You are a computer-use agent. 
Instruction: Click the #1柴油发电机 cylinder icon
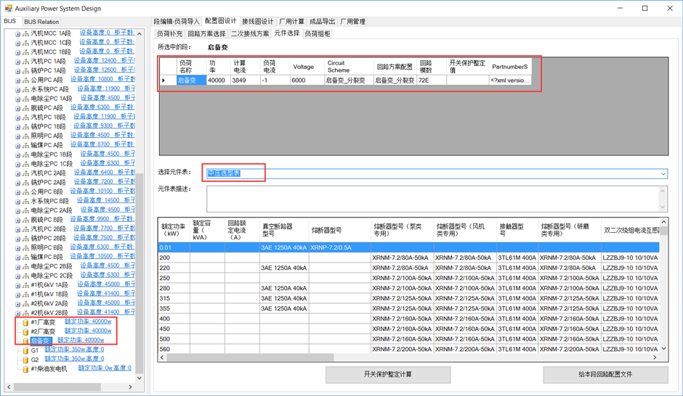[x=25, y=369]
